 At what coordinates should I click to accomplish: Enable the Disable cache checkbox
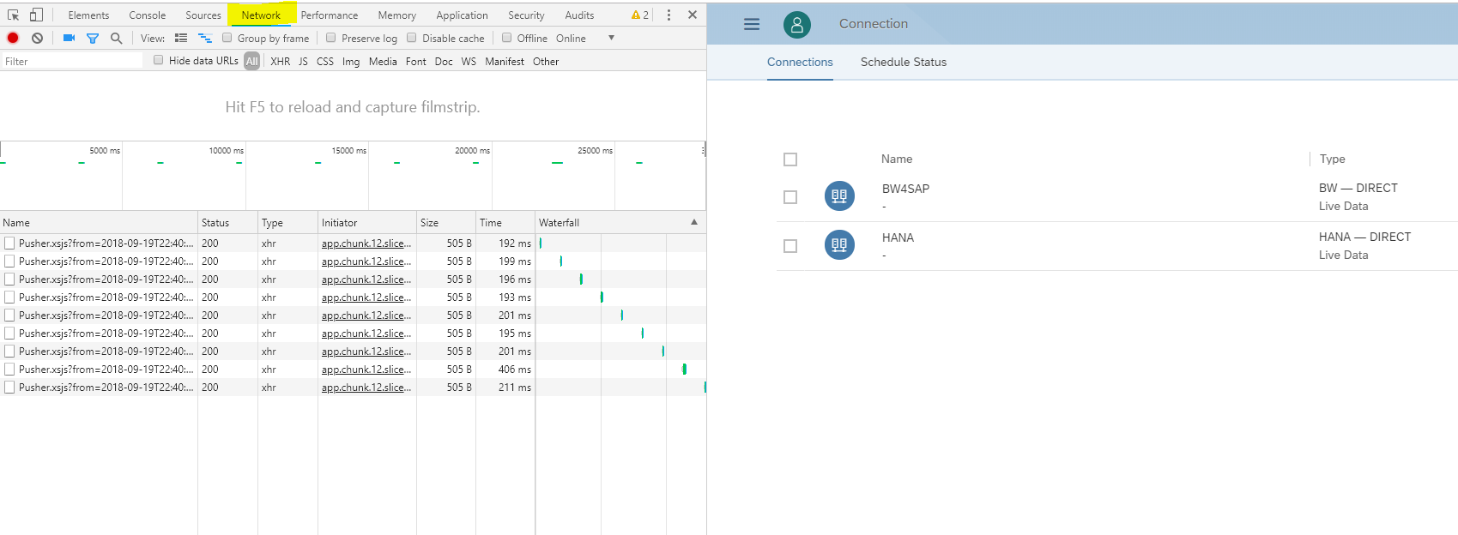412,38
